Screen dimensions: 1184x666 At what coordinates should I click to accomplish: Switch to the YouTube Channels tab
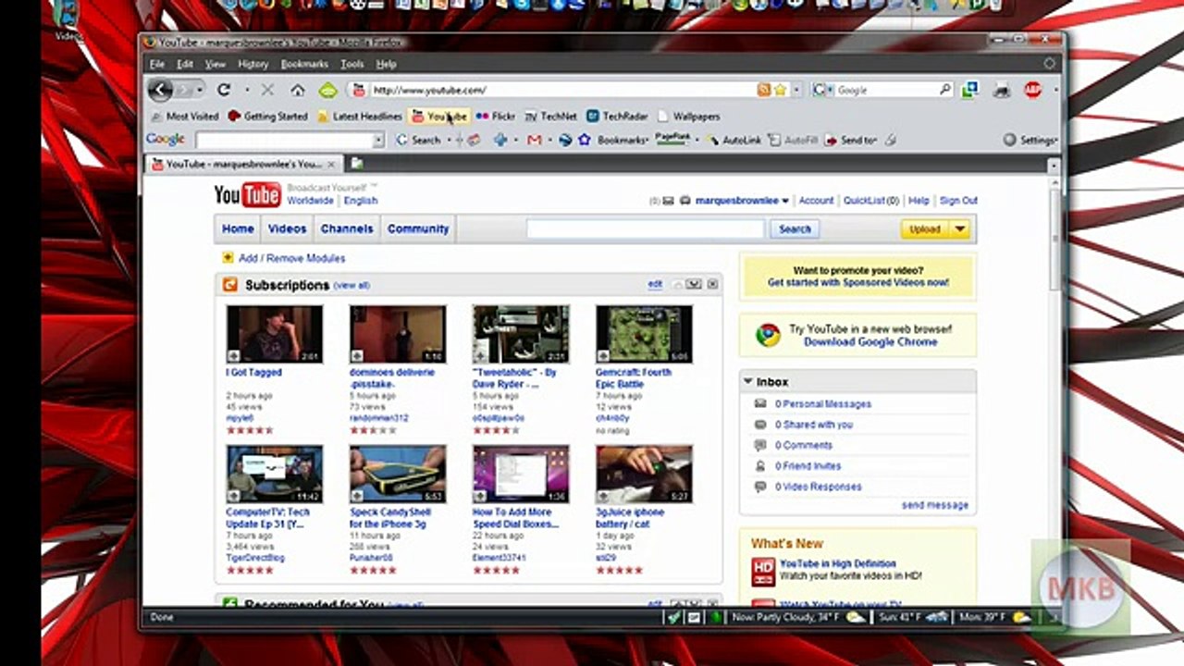click(347, 228)
